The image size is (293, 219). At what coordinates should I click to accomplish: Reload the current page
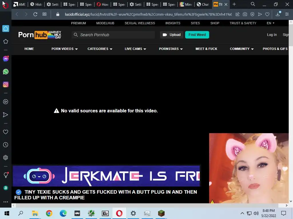35,14
